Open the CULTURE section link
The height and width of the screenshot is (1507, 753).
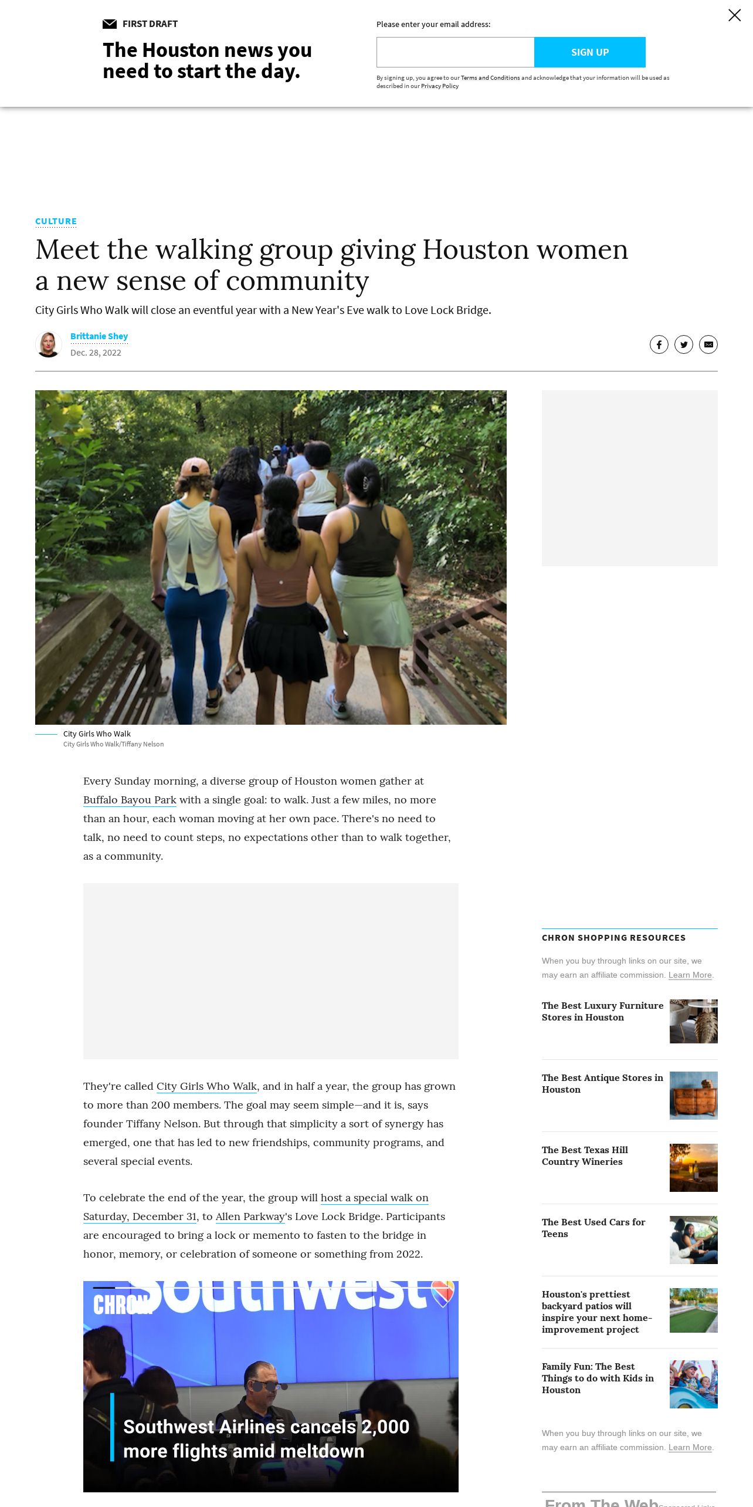pos(56,221)
